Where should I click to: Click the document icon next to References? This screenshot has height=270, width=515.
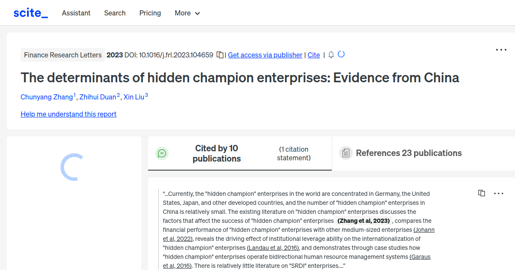pos(345,153)
